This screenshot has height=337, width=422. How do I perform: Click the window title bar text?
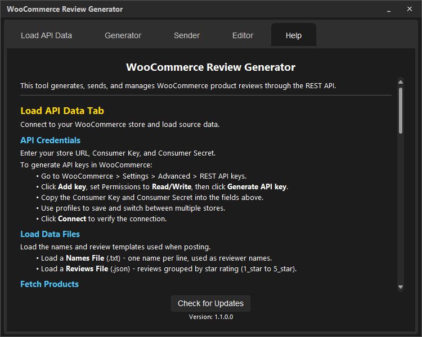pos(65,10)
